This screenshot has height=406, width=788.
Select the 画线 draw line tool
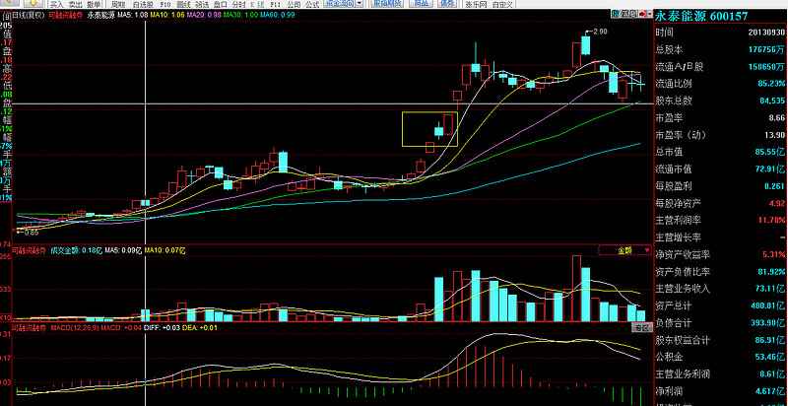pos(184,5)
